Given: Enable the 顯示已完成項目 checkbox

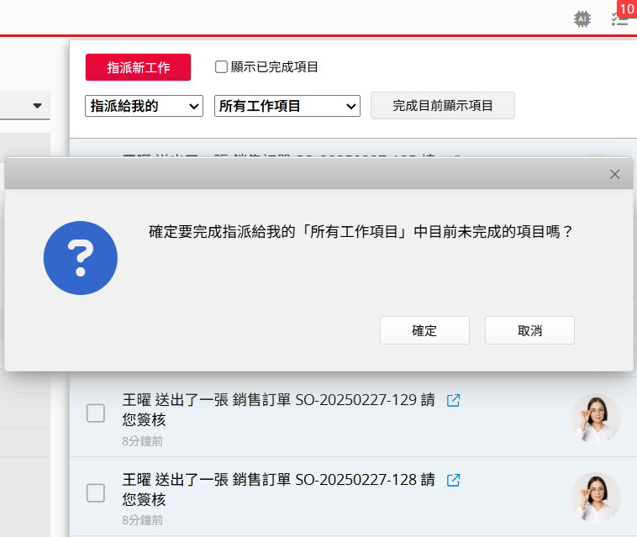Looking at the screenshot, I should click(222, 67).
